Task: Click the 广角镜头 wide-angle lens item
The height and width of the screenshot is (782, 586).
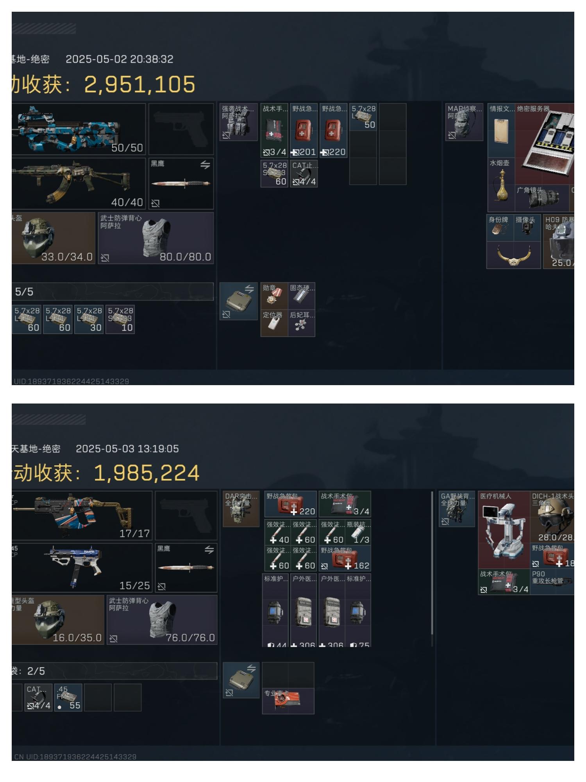Action: click(542, 197)
